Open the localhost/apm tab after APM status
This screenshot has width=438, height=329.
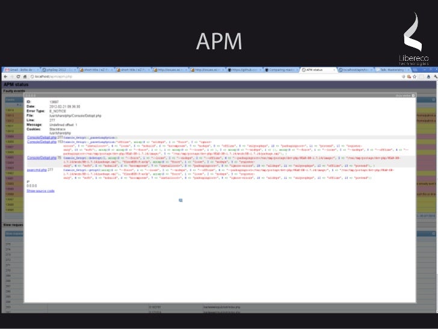(356, 70)
